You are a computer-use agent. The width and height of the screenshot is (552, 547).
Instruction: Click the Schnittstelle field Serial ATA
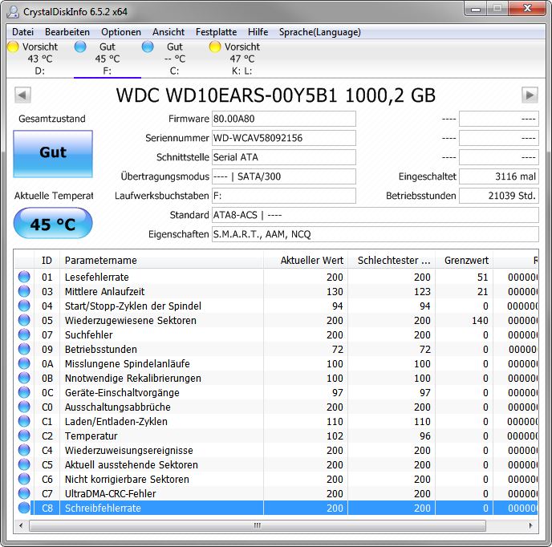tap(284, 157)
